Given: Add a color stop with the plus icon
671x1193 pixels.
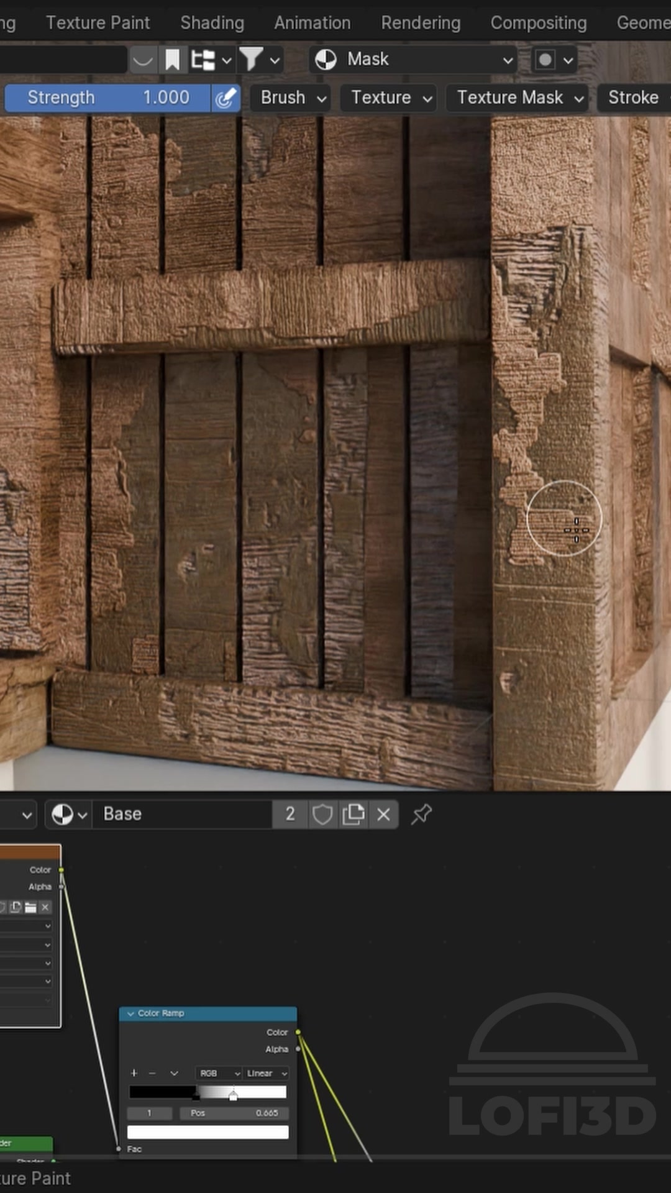Looking at the screenshot, I should click(x=134, y=1073).
